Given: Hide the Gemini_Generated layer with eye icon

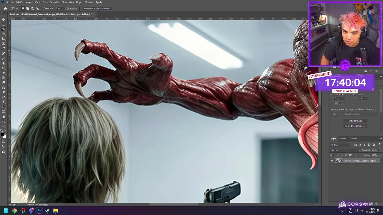Looking at the screenshot, I should pyautogui.click(x=332, y=161).
